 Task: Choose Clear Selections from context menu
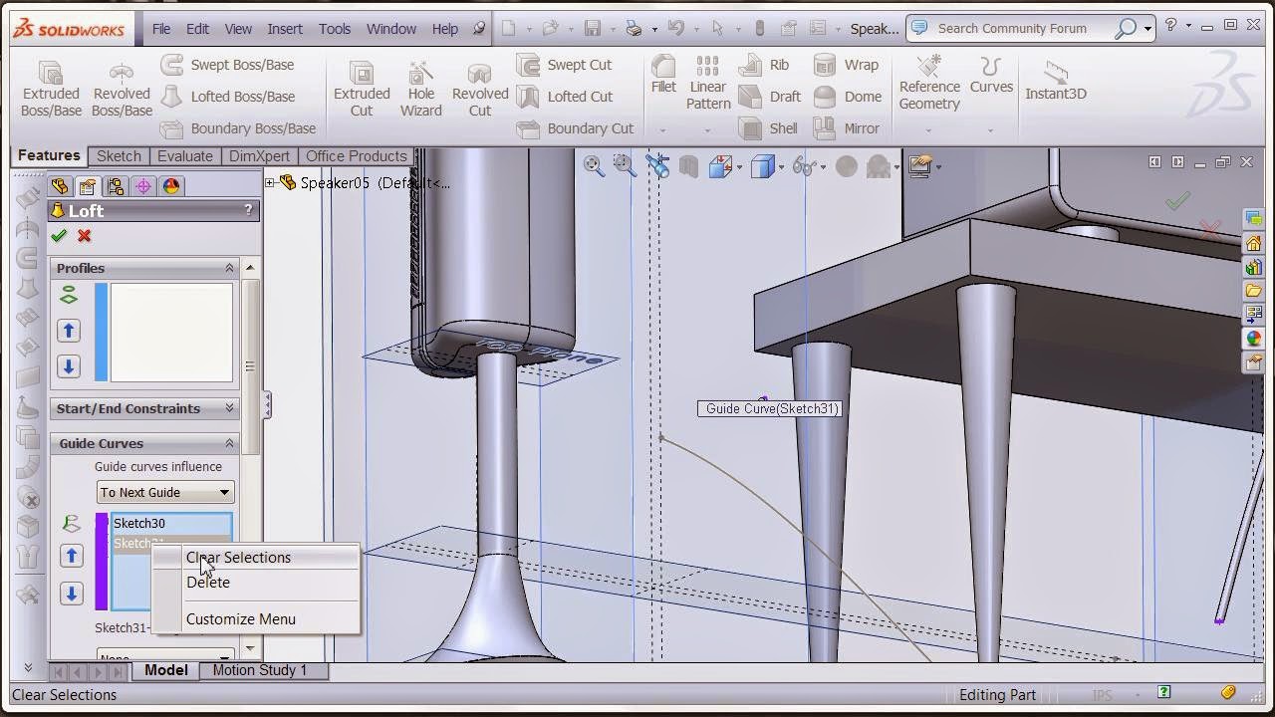255,558
